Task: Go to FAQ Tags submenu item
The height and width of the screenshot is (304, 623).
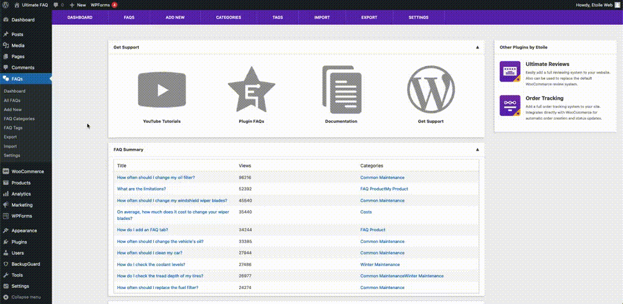Action: 13,128
